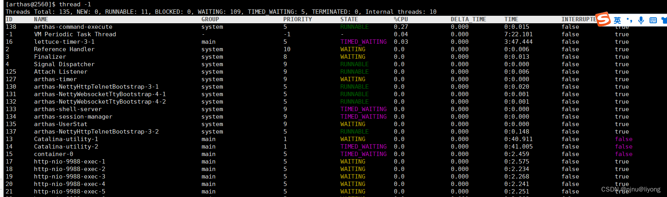Click 'WAITING: 109' in summary line
Viewport: 667px width, 197px height.
coord(219,12)
